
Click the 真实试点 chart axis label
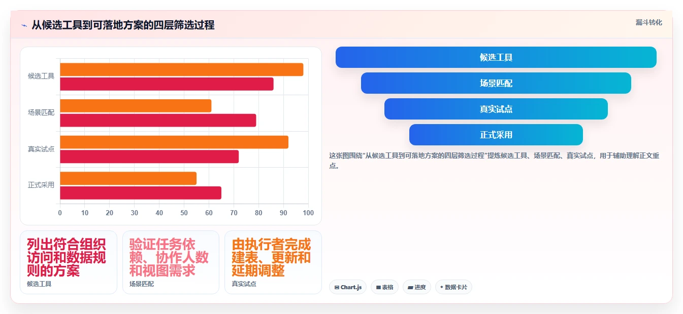point(41,149)
